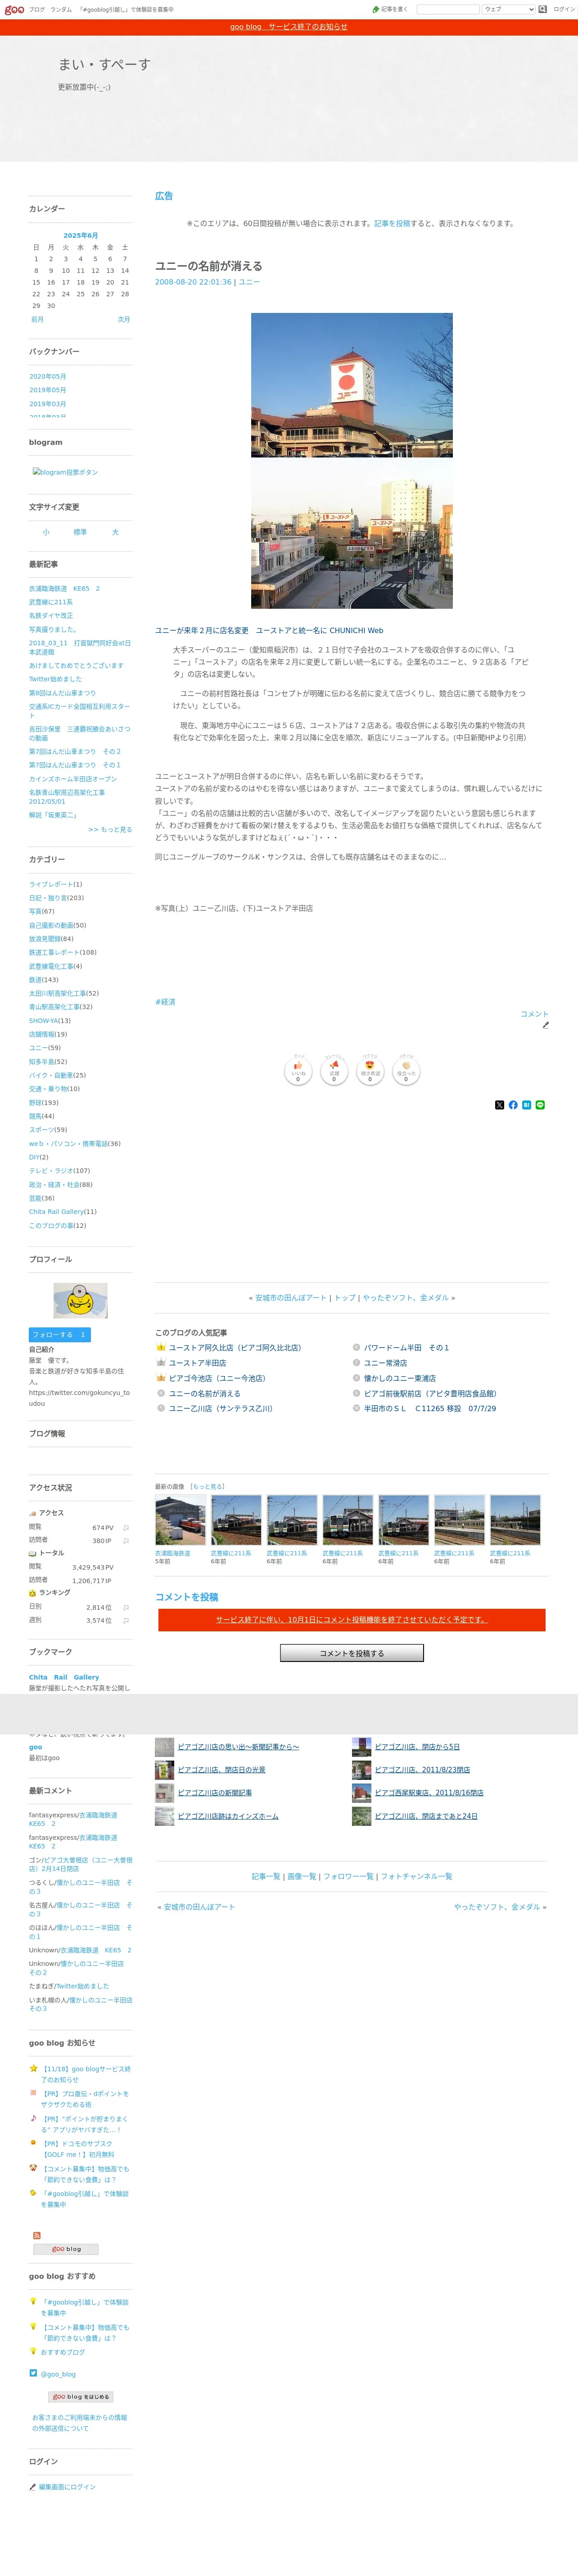This screenshot has width=578, height=2576.
Task: Click the フォローする button
Action: click(60, 1335)
